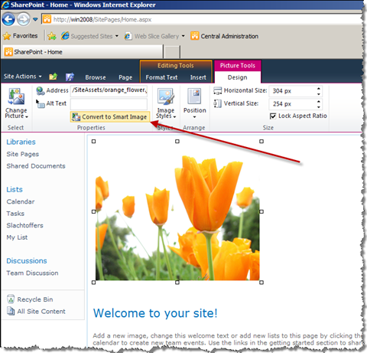Open Team Discussion board

[x=32, y=273]
